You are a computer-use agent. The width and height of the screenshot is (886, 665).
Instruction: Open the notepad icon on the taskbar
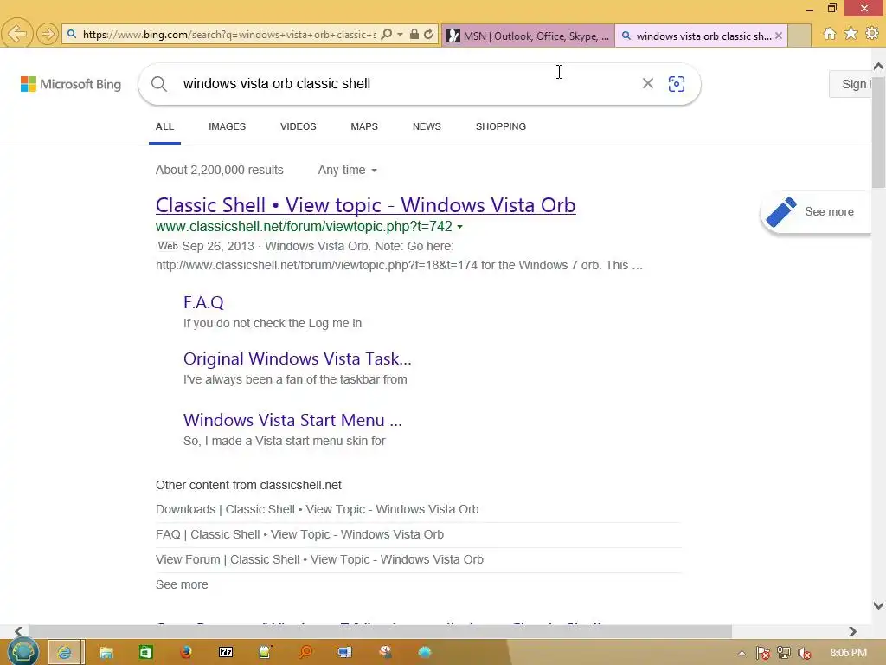(265, 653)
